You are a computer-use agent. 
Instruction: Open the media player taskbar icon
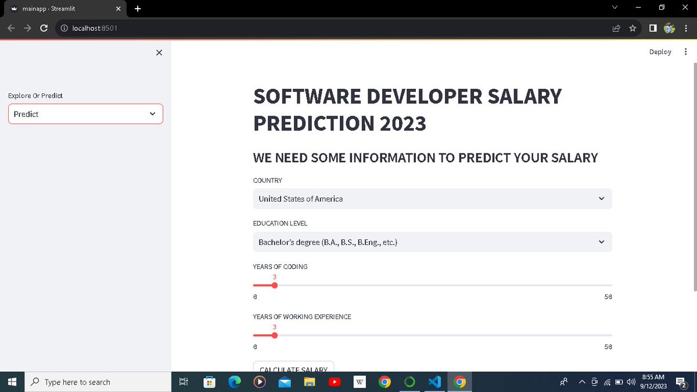[260, 382]
